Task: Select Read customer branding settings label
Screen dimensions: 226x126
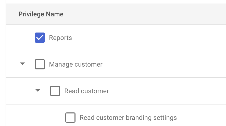Action: 128,118
